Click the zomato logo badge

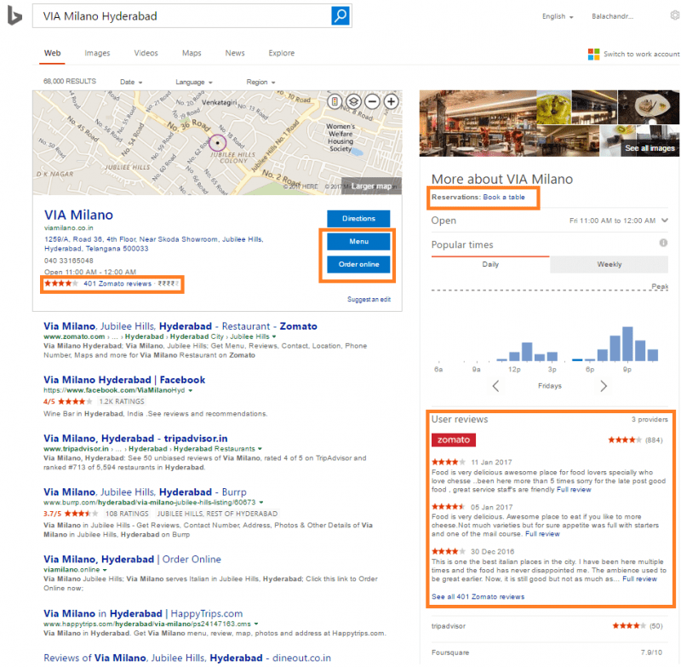[454, 440]
